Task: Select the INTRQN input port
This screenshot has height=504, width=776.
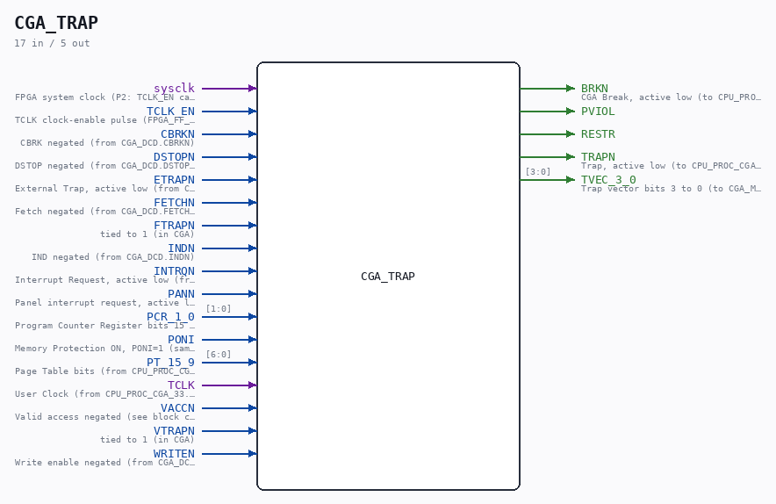Action: (174, 270)
